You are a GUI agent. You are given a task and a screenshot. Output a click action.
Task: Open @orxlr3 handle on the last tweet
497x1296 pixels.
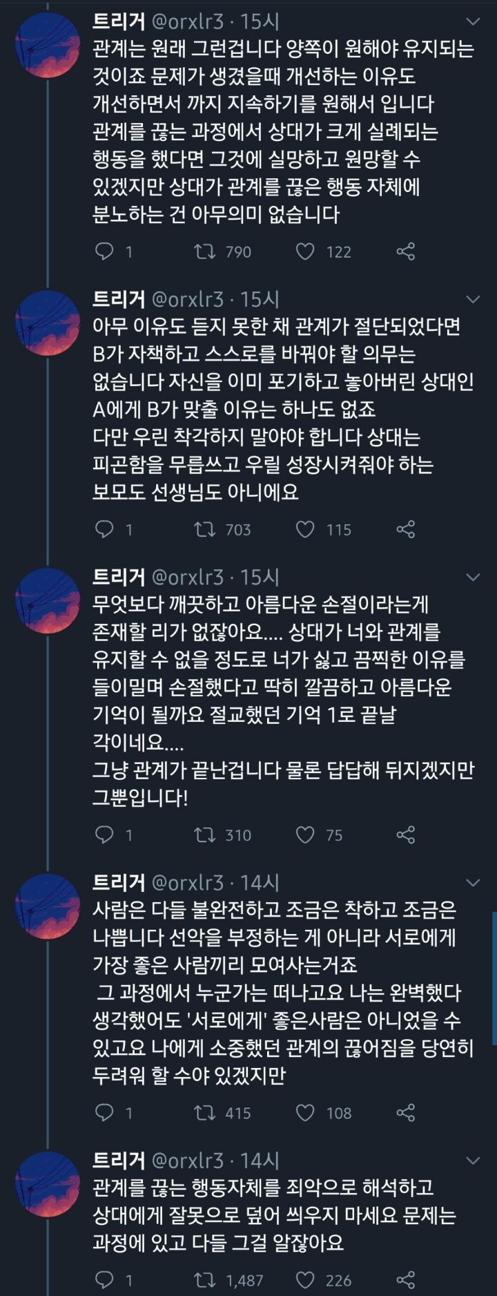[x=187, y=1161]
